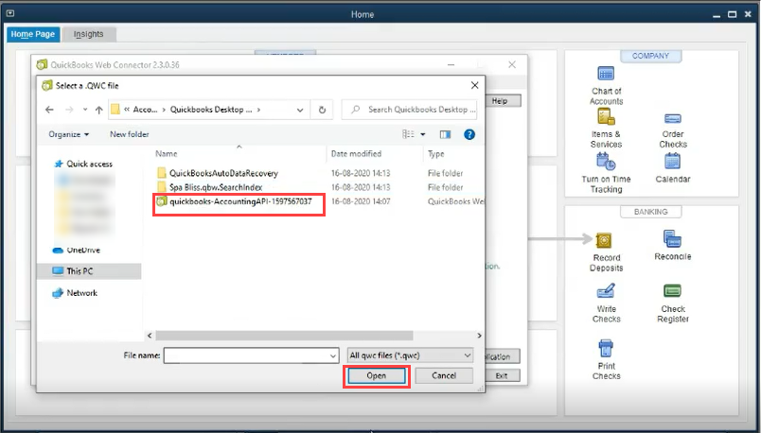This screenshot has height=433, width=761.
Task: Open Write Checks icon
Action: pos(606,290)
